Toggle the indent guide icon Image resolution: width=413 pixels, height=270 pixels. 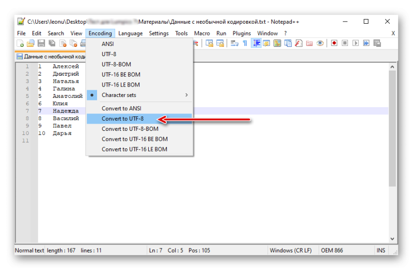click(x=256, y=43)
